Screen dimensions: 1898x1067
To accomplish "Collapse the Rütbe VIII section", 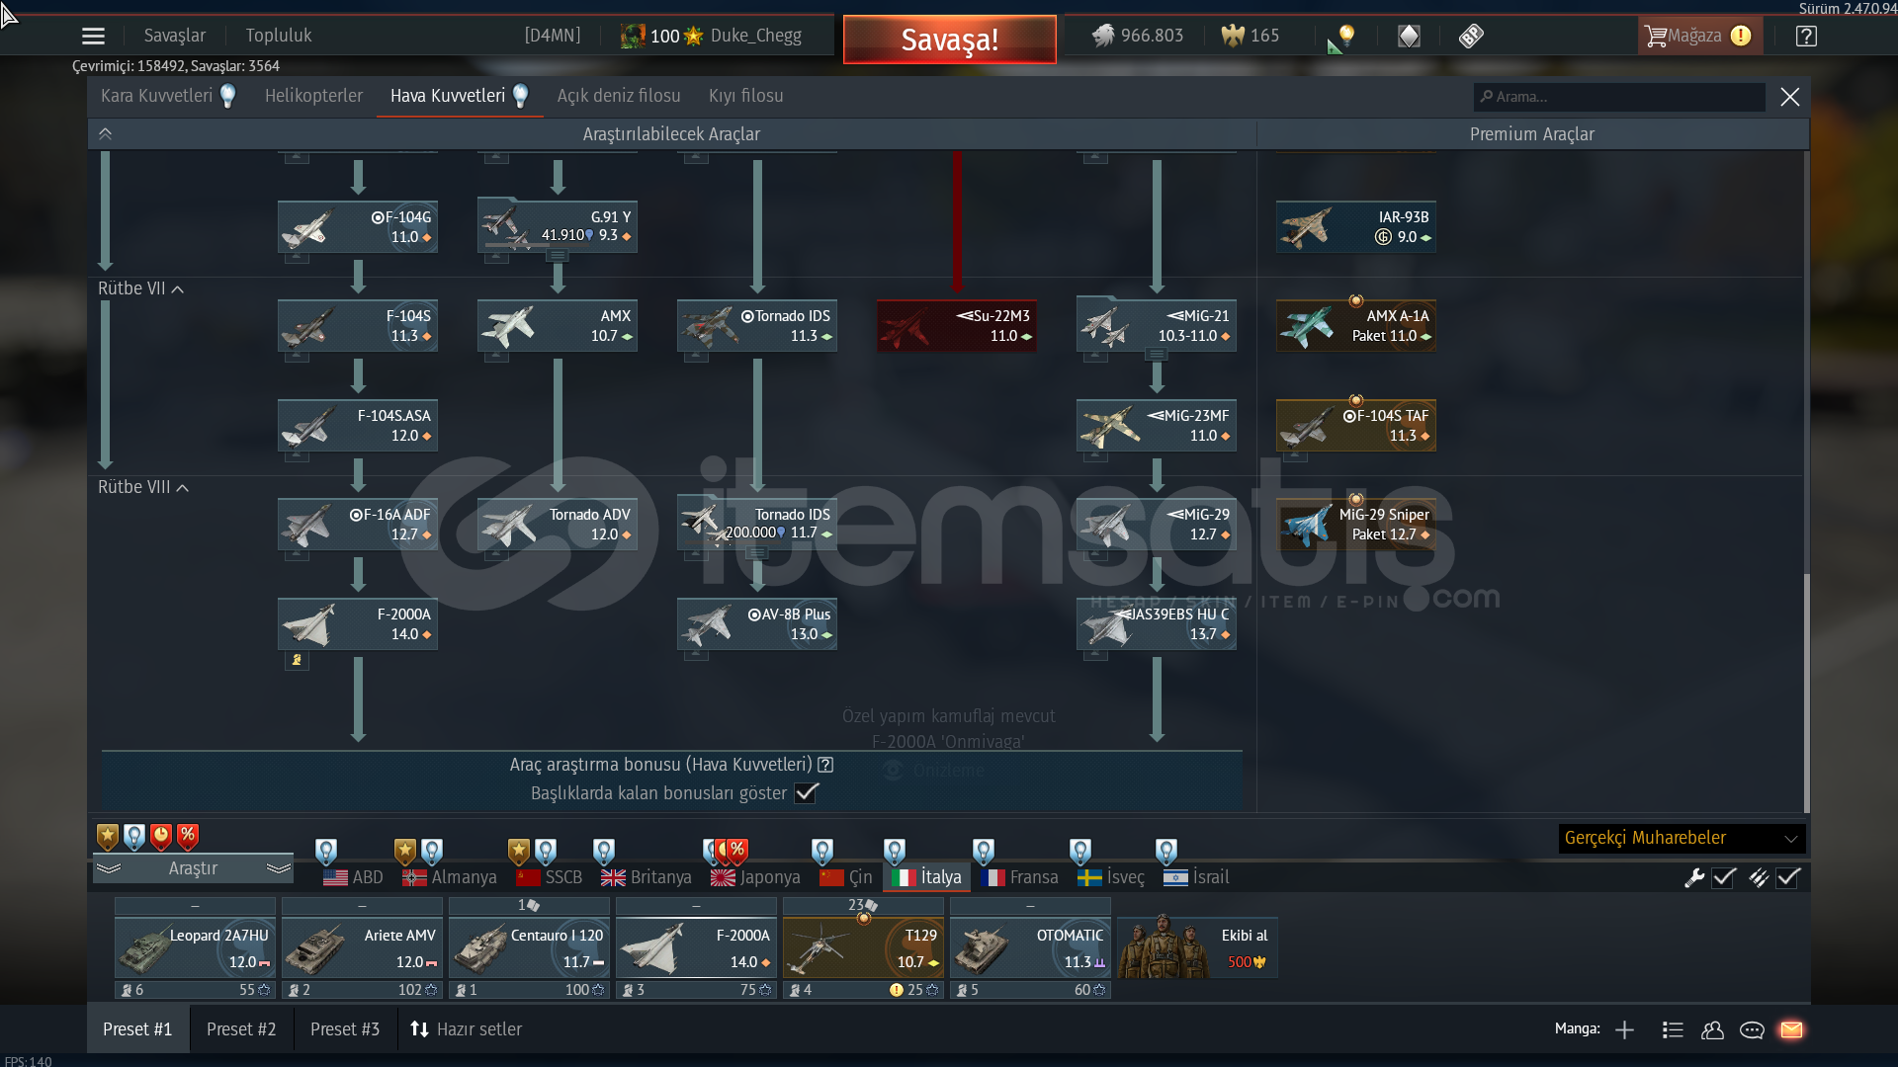I will [x=143, y=487].
